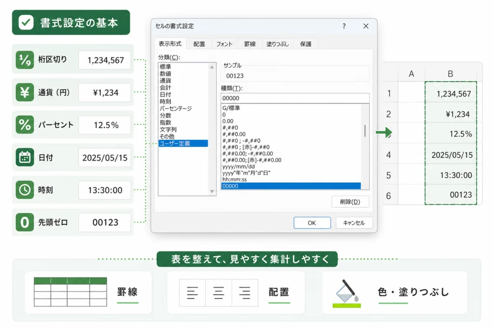Select 数値 in the category list
The image size is (494, 329).
pos(183,74)
